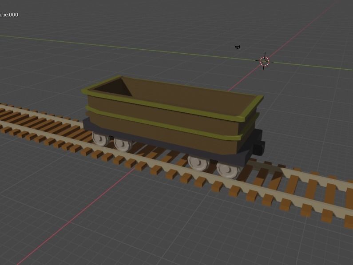Click the camera object icon in viewport
The image size is (353, 265).
[x=237, y=47]
